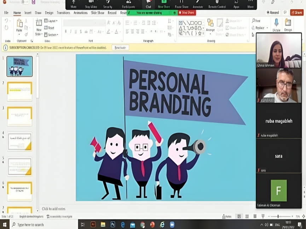Pause the Zoom screen share
This screenshot has height=229, width=306.
182,4
